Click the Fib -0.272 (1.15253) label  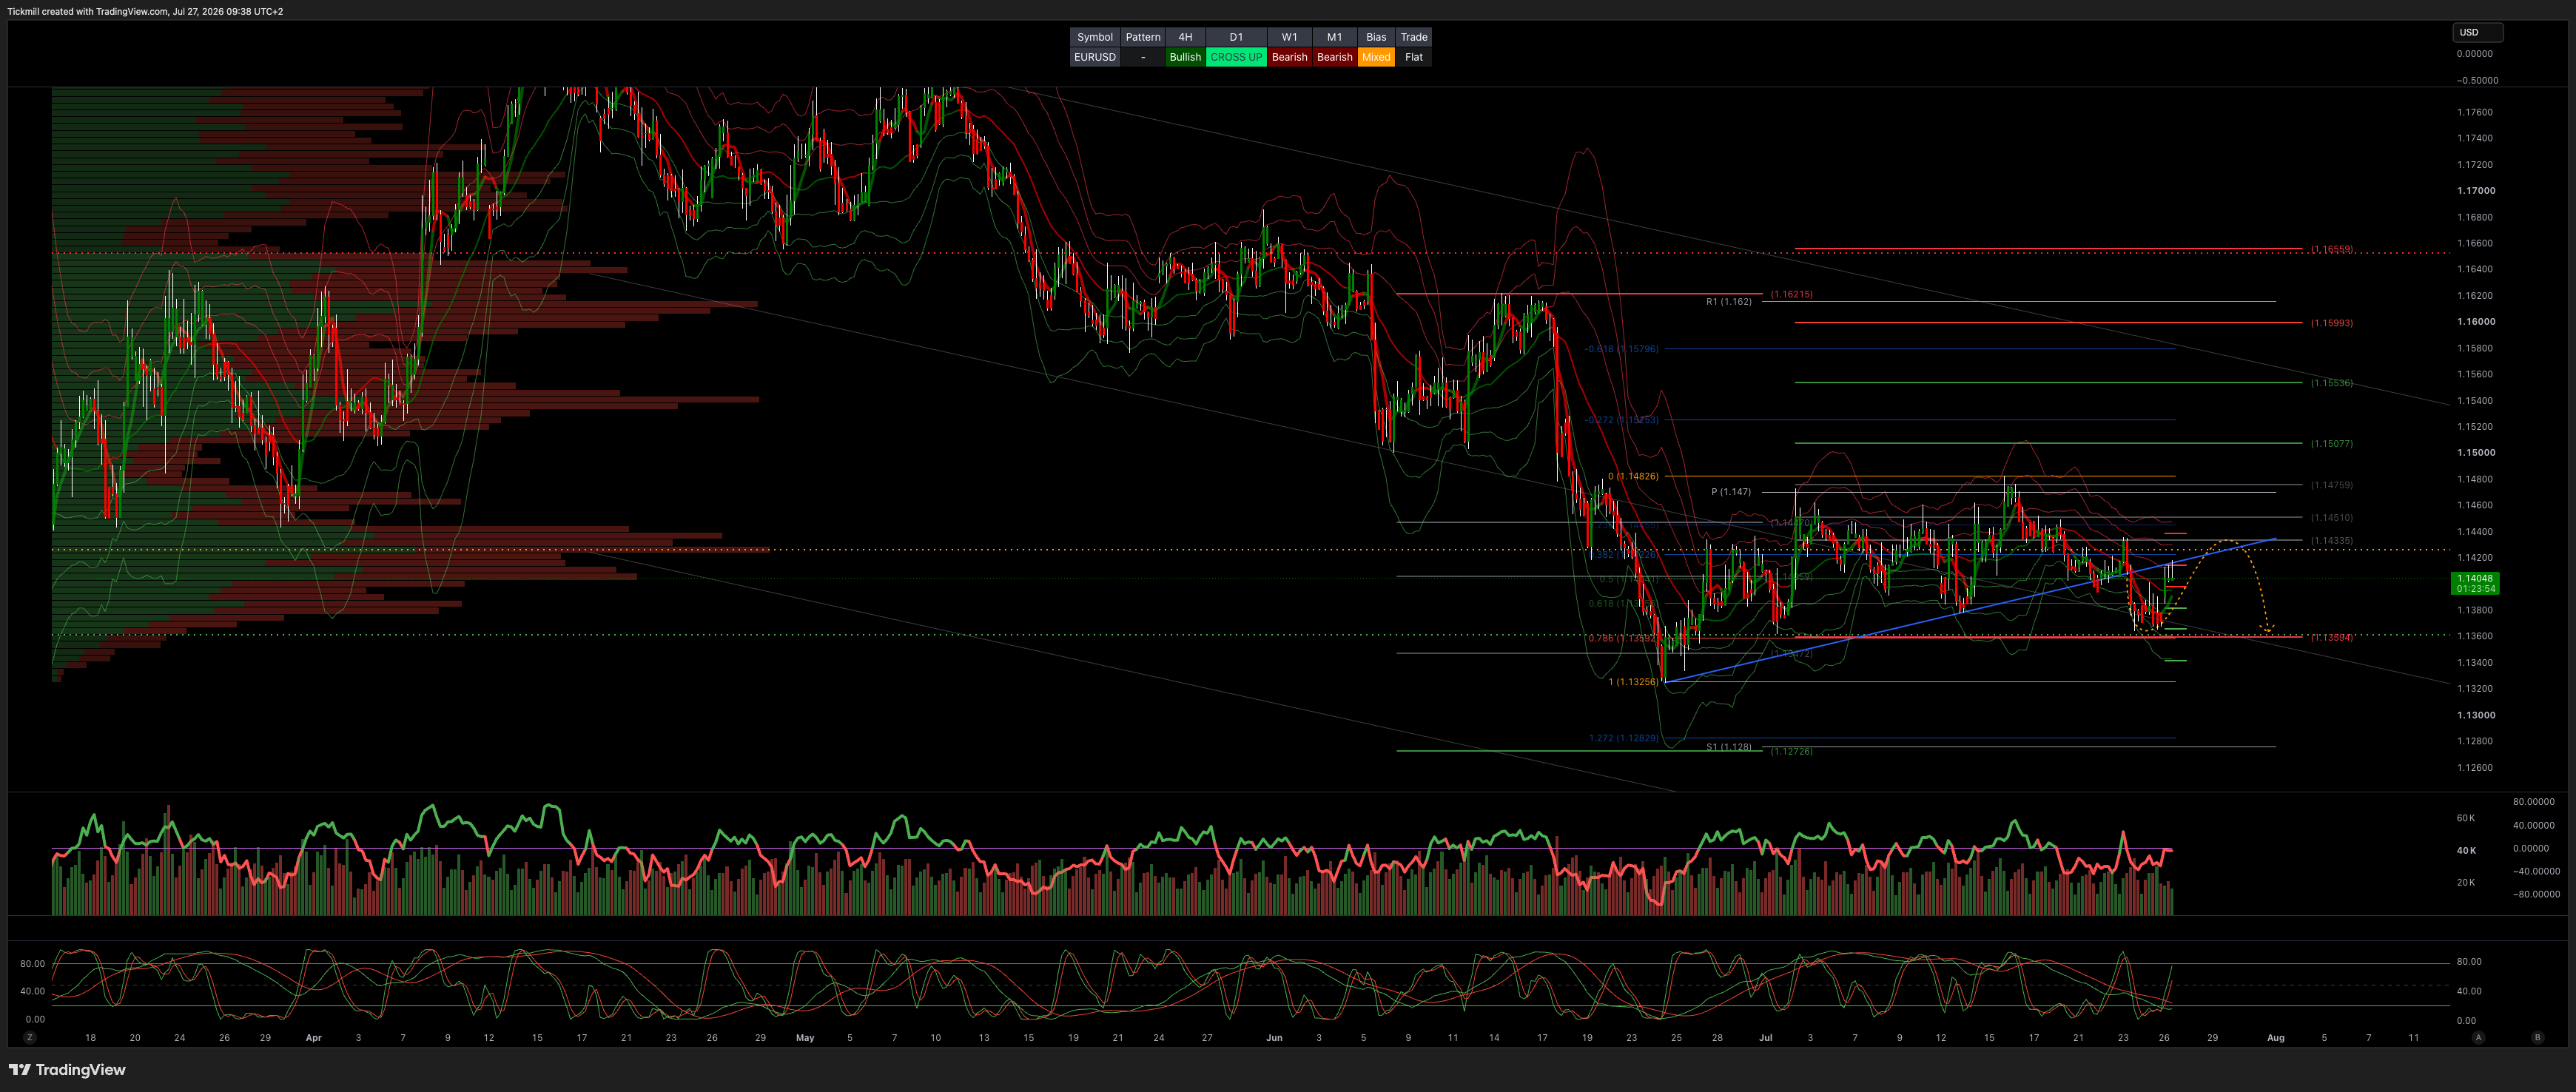1621,420
